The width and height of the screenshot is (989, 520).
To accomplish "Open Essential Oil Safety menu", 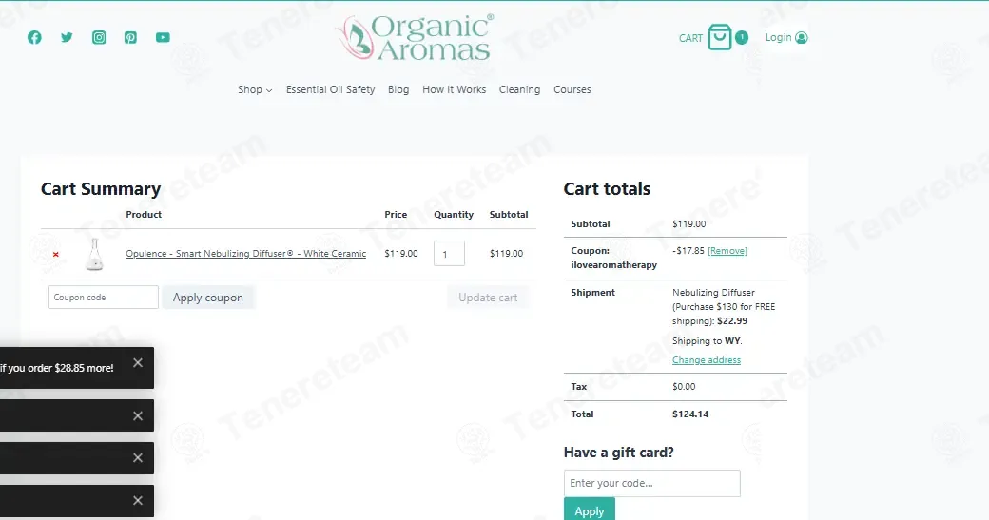I will [x=331, y=89].
